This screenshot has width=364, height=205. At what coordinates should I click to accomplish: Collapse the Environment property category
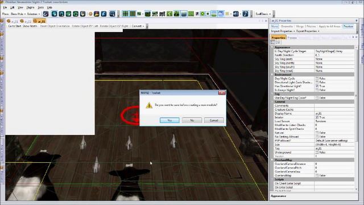272,75
